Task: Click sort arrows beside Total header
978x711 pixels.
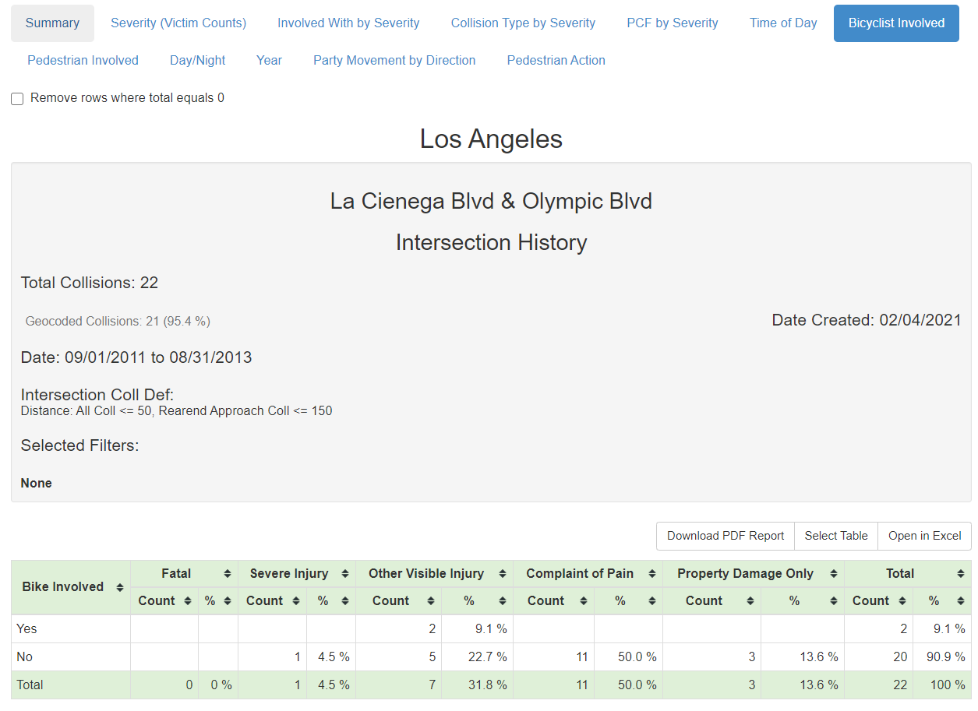Action: 960,574
